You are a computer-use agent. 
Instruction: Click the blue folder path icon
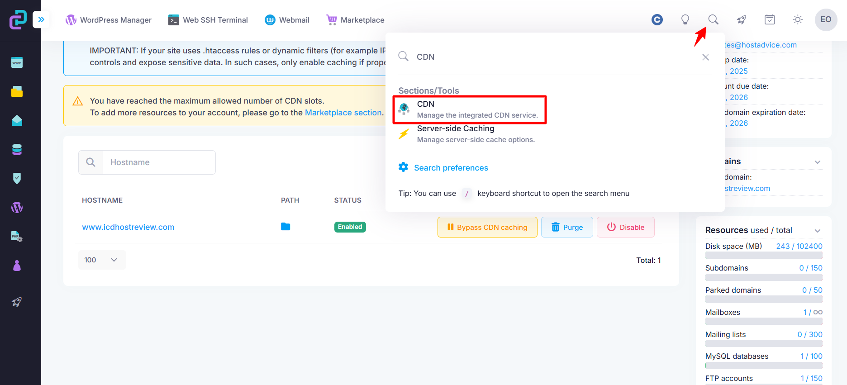tap(286, 227)
